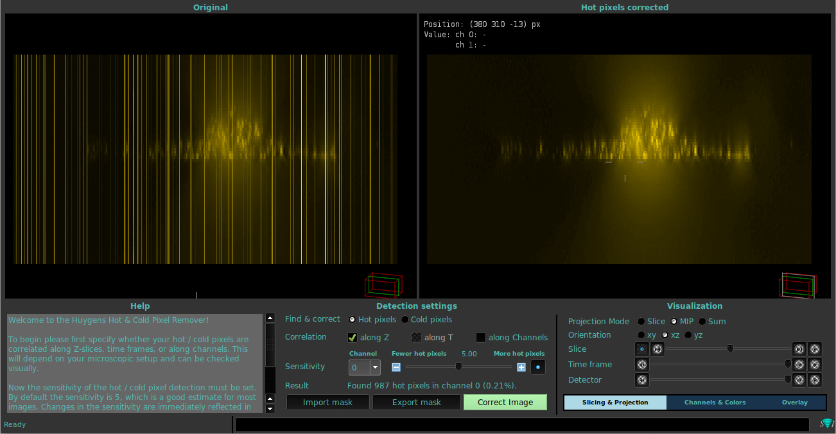Step back one time frame with arrow icon
Screen dimensions: 836x434
[x=641, y=364]
